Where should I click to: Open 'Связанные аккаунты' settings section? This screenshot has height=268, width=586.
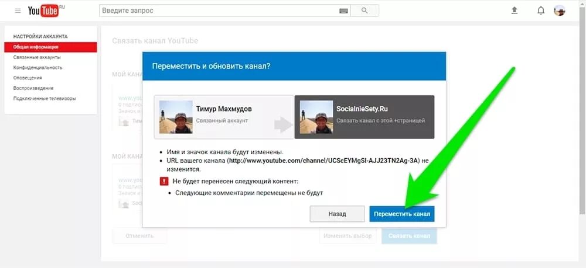[x=37, y=57]
